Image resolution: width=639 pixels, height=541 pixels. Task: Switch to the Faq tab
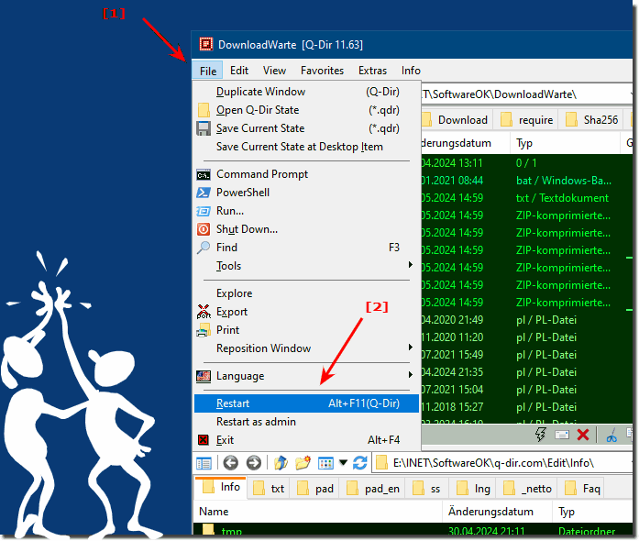pos(582,489)
